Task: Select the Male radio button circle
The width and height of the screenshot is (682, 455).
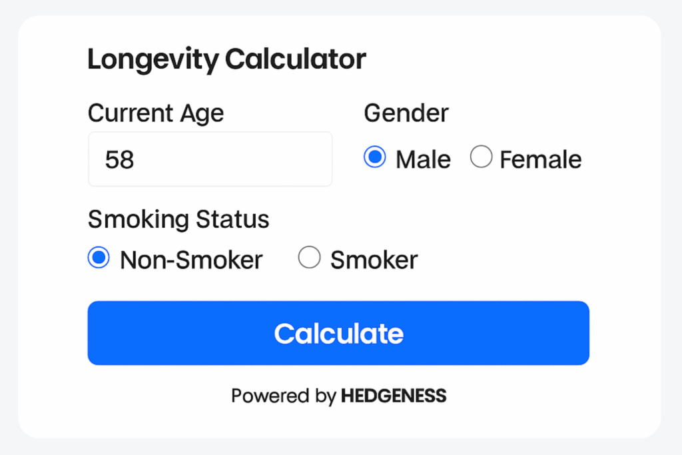Action: (375, 158)
